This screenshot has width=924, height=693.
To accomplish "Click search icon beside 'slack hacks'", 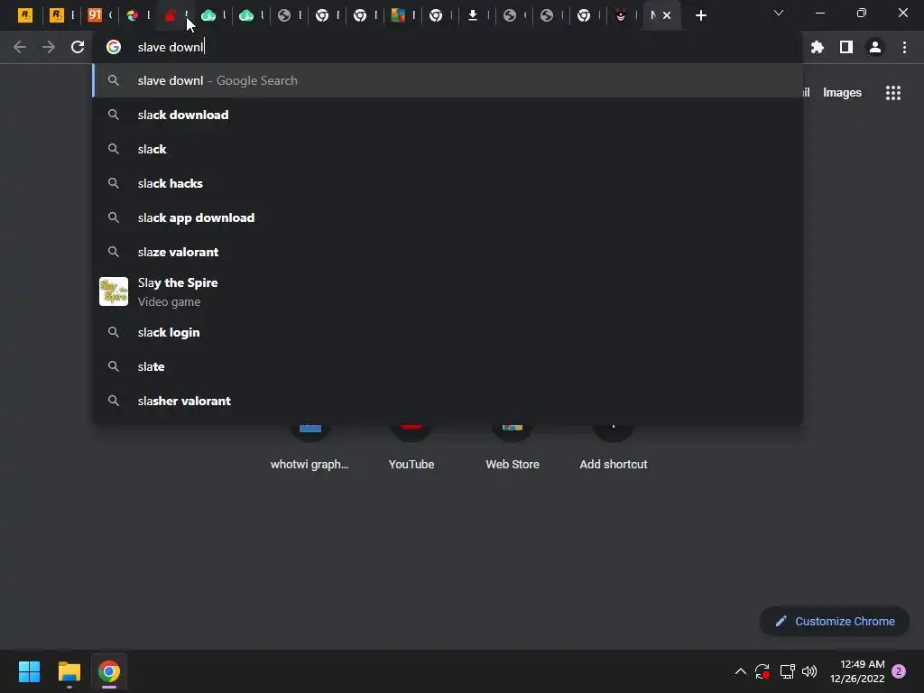I will tap(114, 183).
